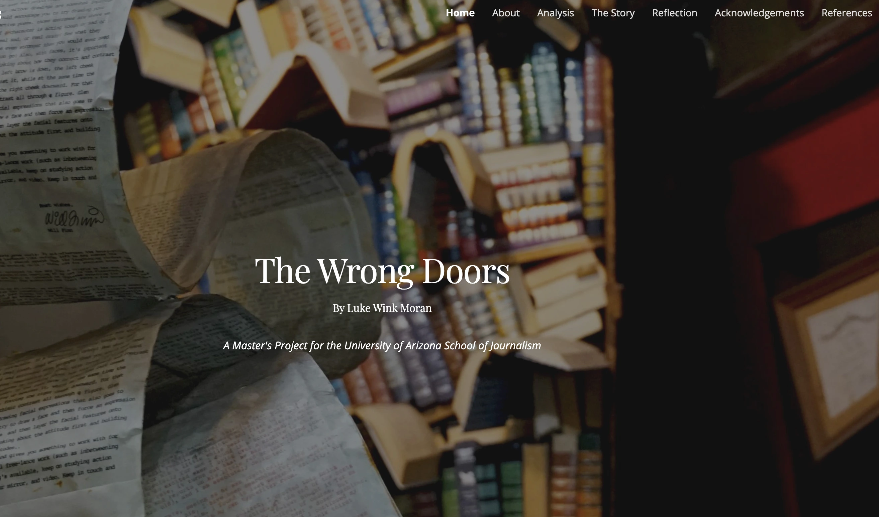Click the word Journalism in the subtitle
The image size is (879, 517).
click(515, 346)
